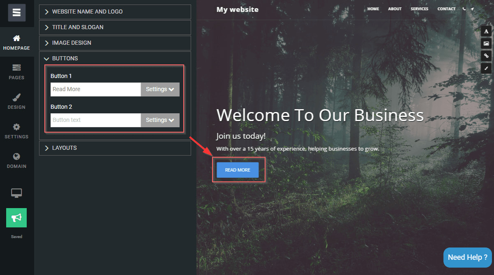Open the Settings gear section

pyautogui.click(x=17, y=131)
